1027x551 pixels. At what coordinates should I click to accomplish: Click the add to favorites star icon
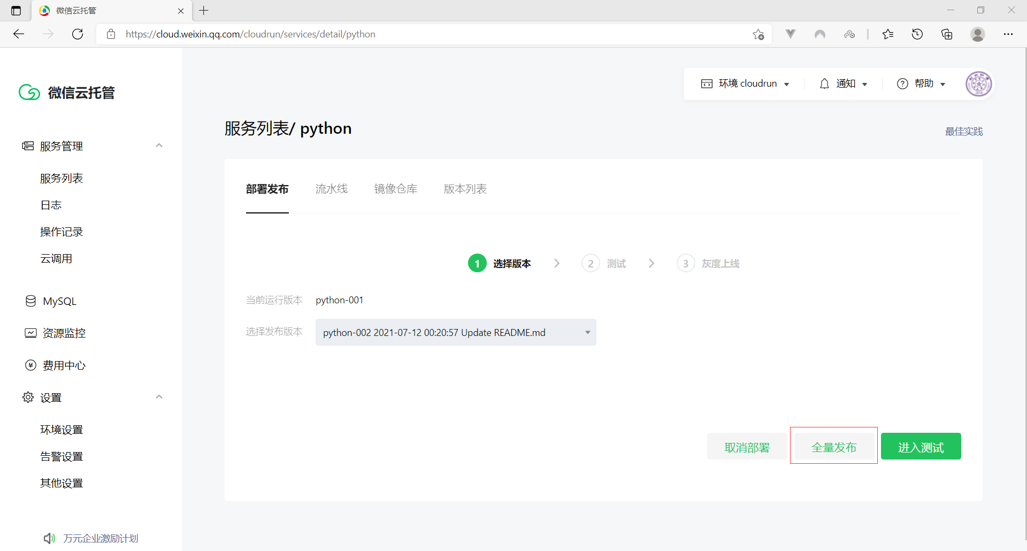tap(758, 34)
